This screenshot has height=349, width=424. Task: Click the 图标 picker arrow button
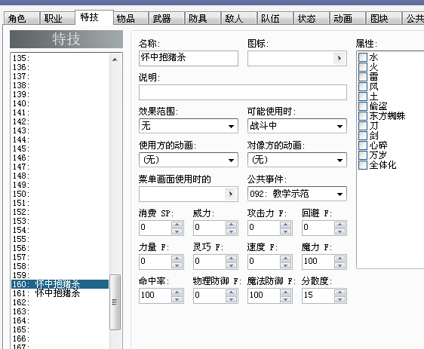pos(340,58)
